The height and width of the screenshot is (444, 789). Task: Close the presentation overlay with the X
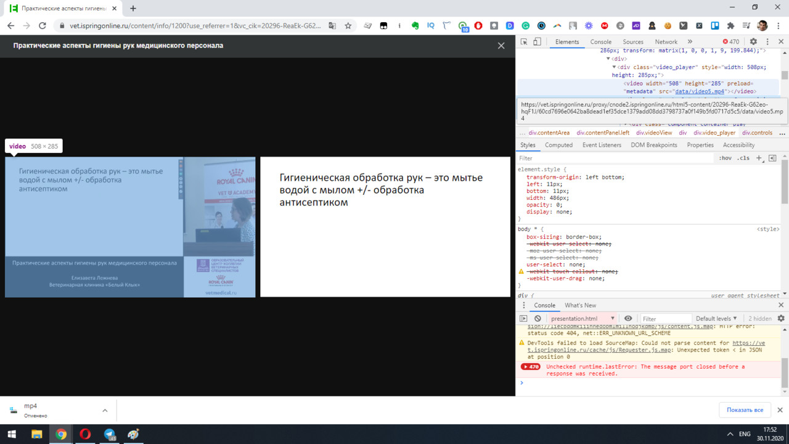501,46
